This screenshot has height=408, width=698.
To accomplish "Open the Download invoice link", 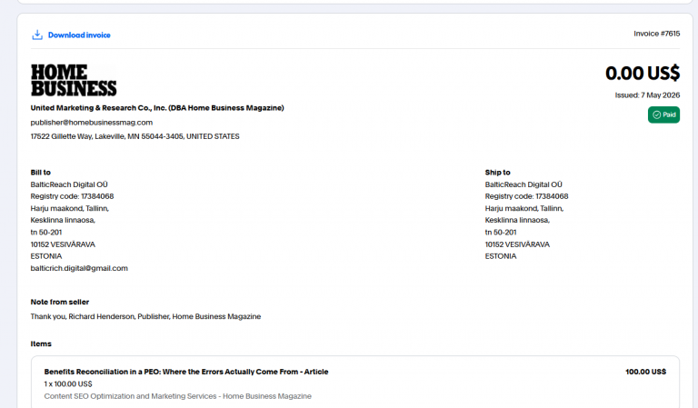I will (79, 35).
